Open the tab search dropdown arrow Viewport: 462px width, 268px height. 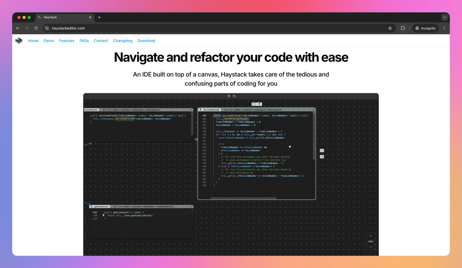tap(445, 17)
